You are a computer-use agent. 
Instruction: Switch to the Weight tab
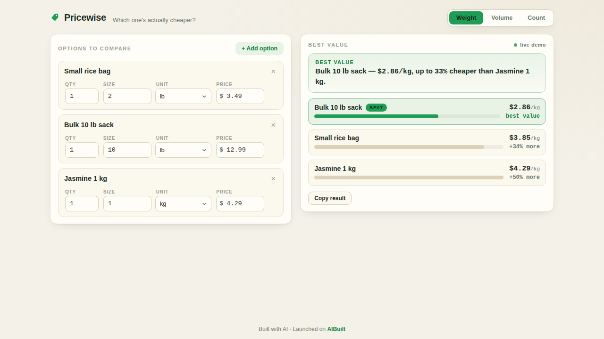click(x=466, y=18)
